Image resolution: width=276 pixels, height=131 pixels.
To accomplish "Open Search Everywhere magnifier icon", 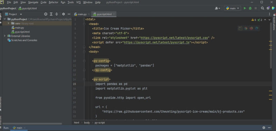I will [263, 8].
